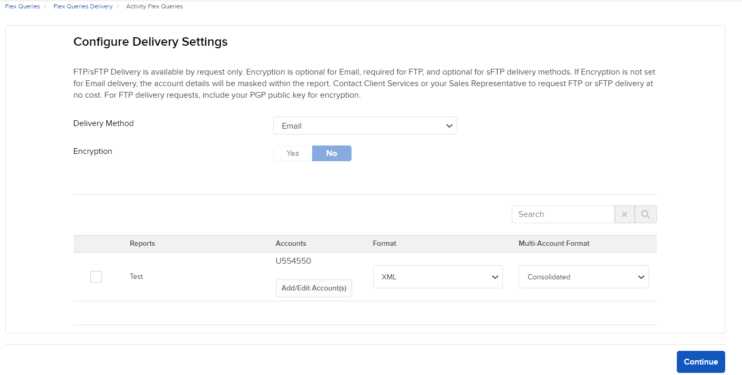Image resolution: width=742 pixels, height=375 pixels.
Task: Open the Delivery Method dropdown
Action: click(x=365, y=126)
